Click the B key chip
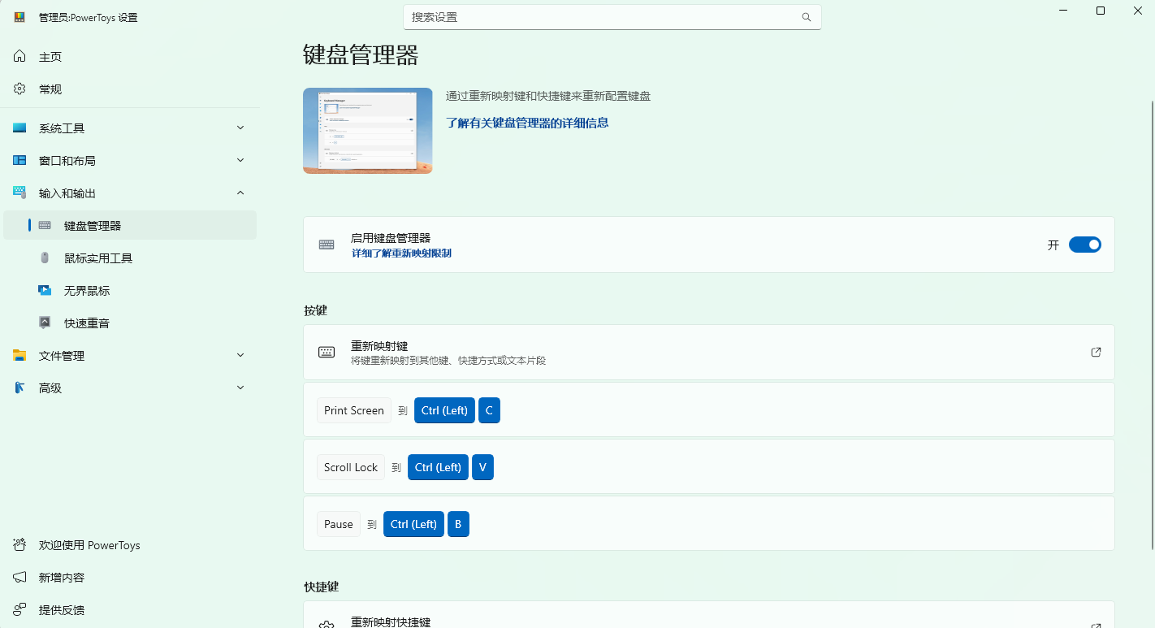 (x=458, y=524)
